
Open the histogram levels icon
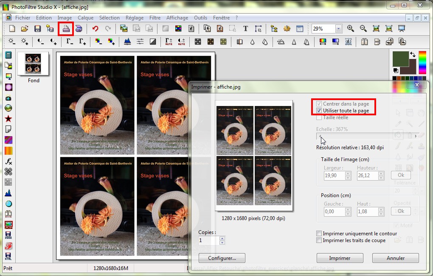click(x=127, y=42)
